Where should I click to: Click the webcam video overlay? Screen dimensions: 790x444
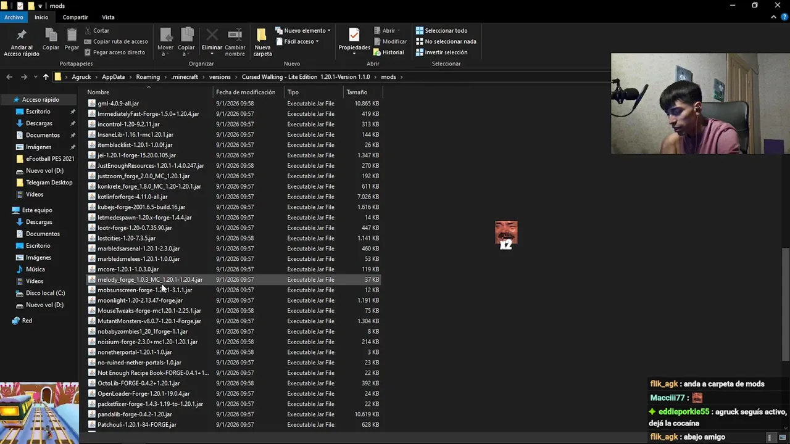(x=701, y=104)
